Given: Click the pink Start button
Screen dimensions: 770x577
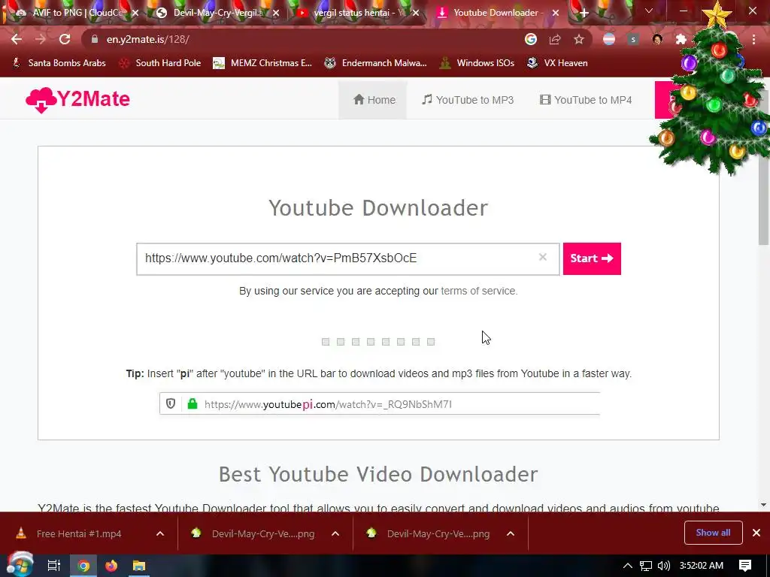Looking at the screenshot, I should [x=592, y=258].
